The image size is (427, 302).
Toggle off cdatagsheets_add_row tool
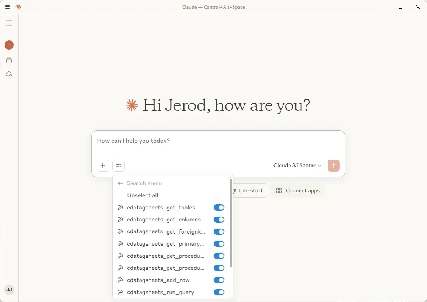click(x=219, y=280)
